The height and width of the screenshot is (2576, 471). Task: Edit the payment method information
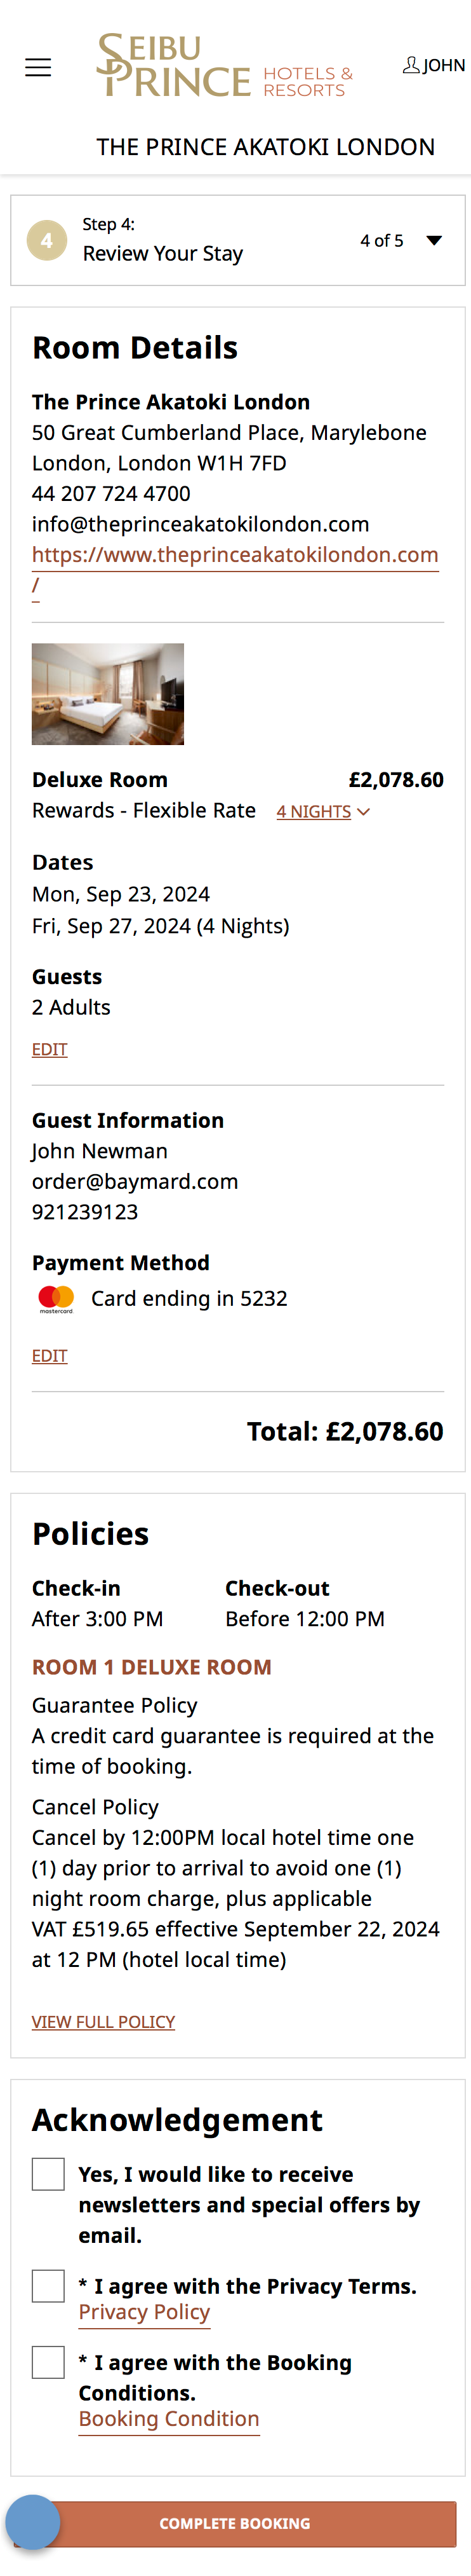[49, 1355]
